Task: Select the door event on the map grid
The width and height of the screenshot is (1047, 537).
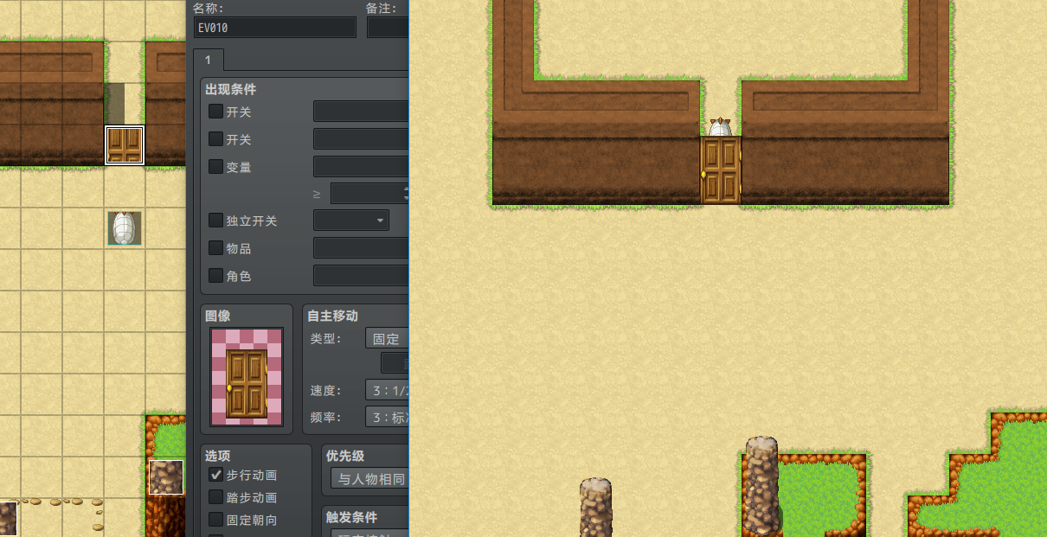Action: point(125,145)
